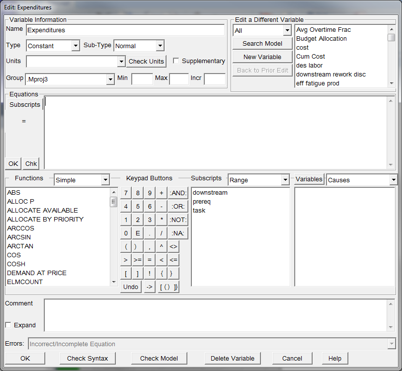Image resolution: width=402 pixels, height=371 pixels.
Task: Click into the Name field containing Expenditures
Action: click(125, 30)
